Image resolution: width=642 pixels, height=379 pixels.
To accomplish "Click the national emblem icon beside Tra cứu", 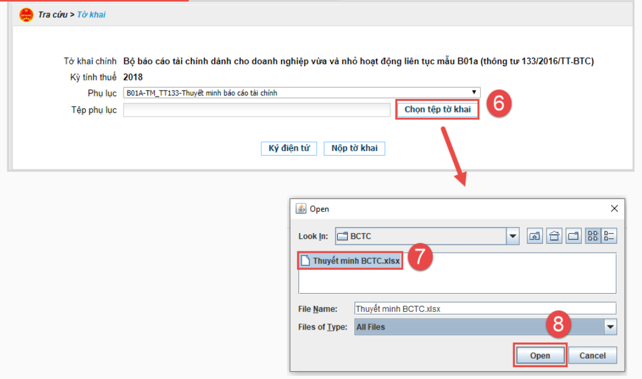I will [x=26, y=14].
